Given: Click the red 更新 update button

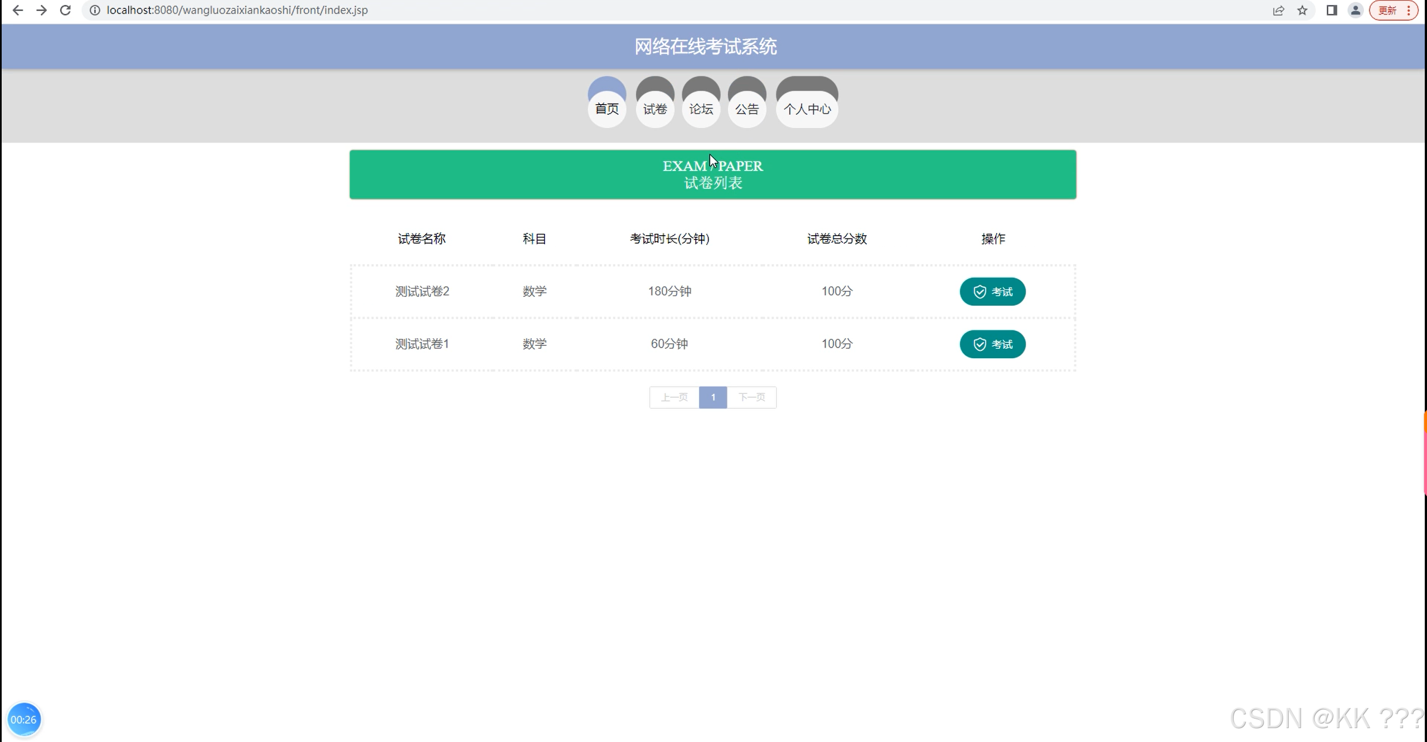Looking at the screenshot, I should click(x=1386, y=10).
